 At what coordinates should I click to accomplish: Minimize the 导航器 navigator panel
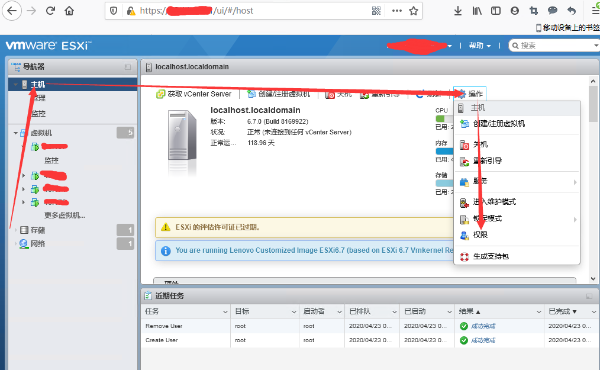(x=128, y=67)
